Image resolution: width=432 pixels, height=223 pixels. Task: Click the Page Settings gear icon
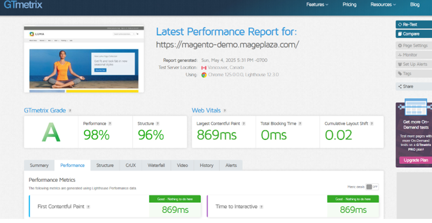pyautogui.click(x=400, y=46)
